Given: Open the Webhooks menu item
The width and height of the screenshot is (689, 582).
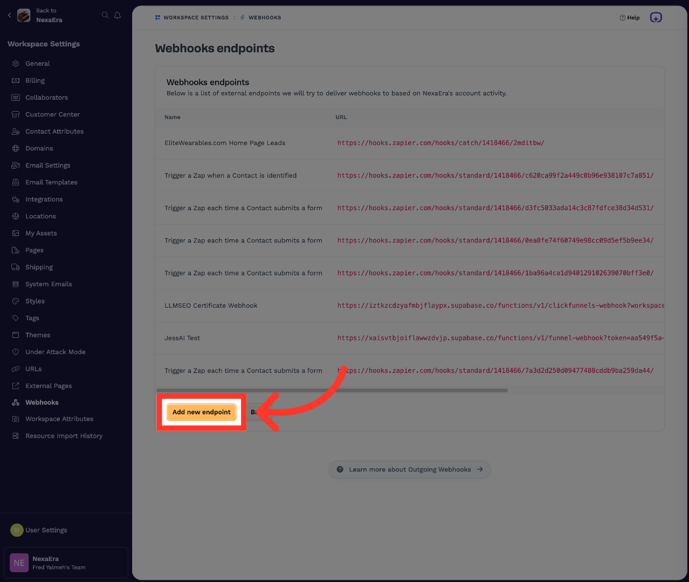Looking at the screenshot, I should (42, 403).
